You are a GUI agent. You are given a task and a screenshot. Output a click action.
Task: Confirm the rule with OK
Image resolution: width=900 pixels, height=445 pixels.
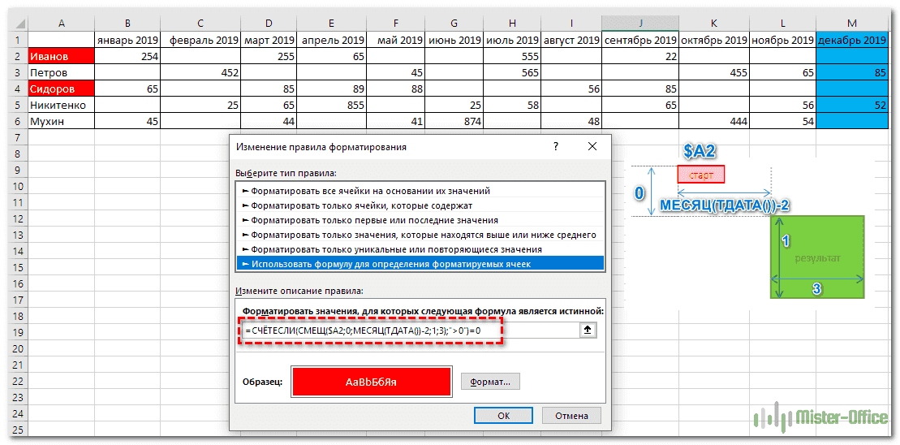(x=503, y=415)
